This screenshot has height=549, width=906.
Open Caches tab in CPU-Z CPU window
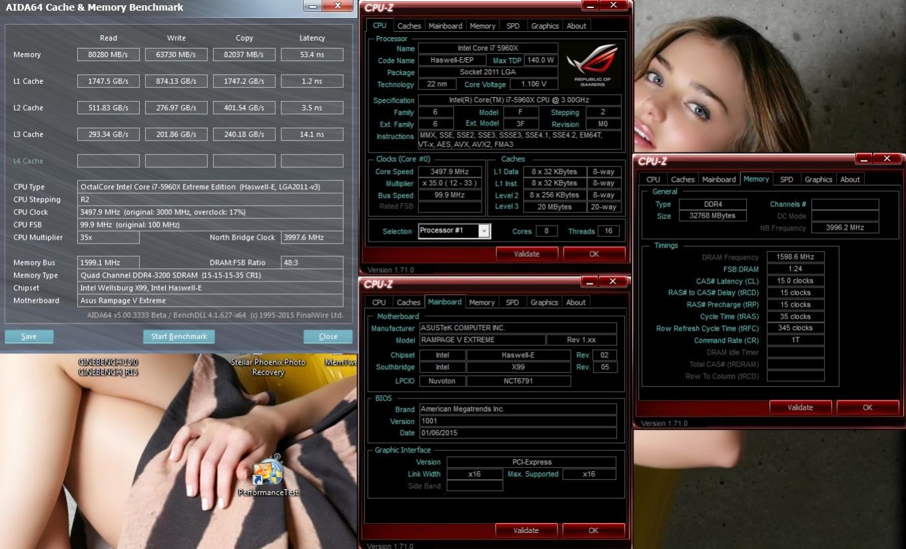point(409,26)
